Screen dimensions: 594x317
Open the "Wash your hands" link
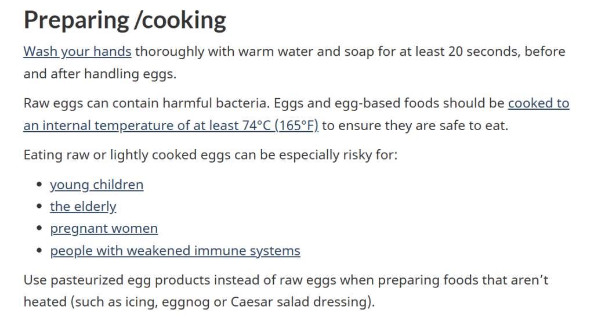click(77, 52)
